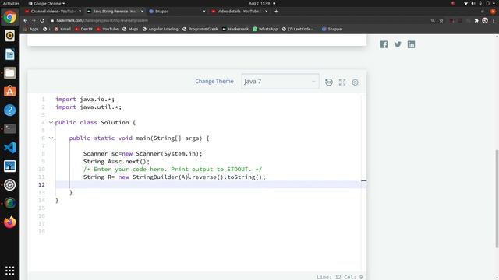
Task: Open a new browser tab
Action: [276, 12]
